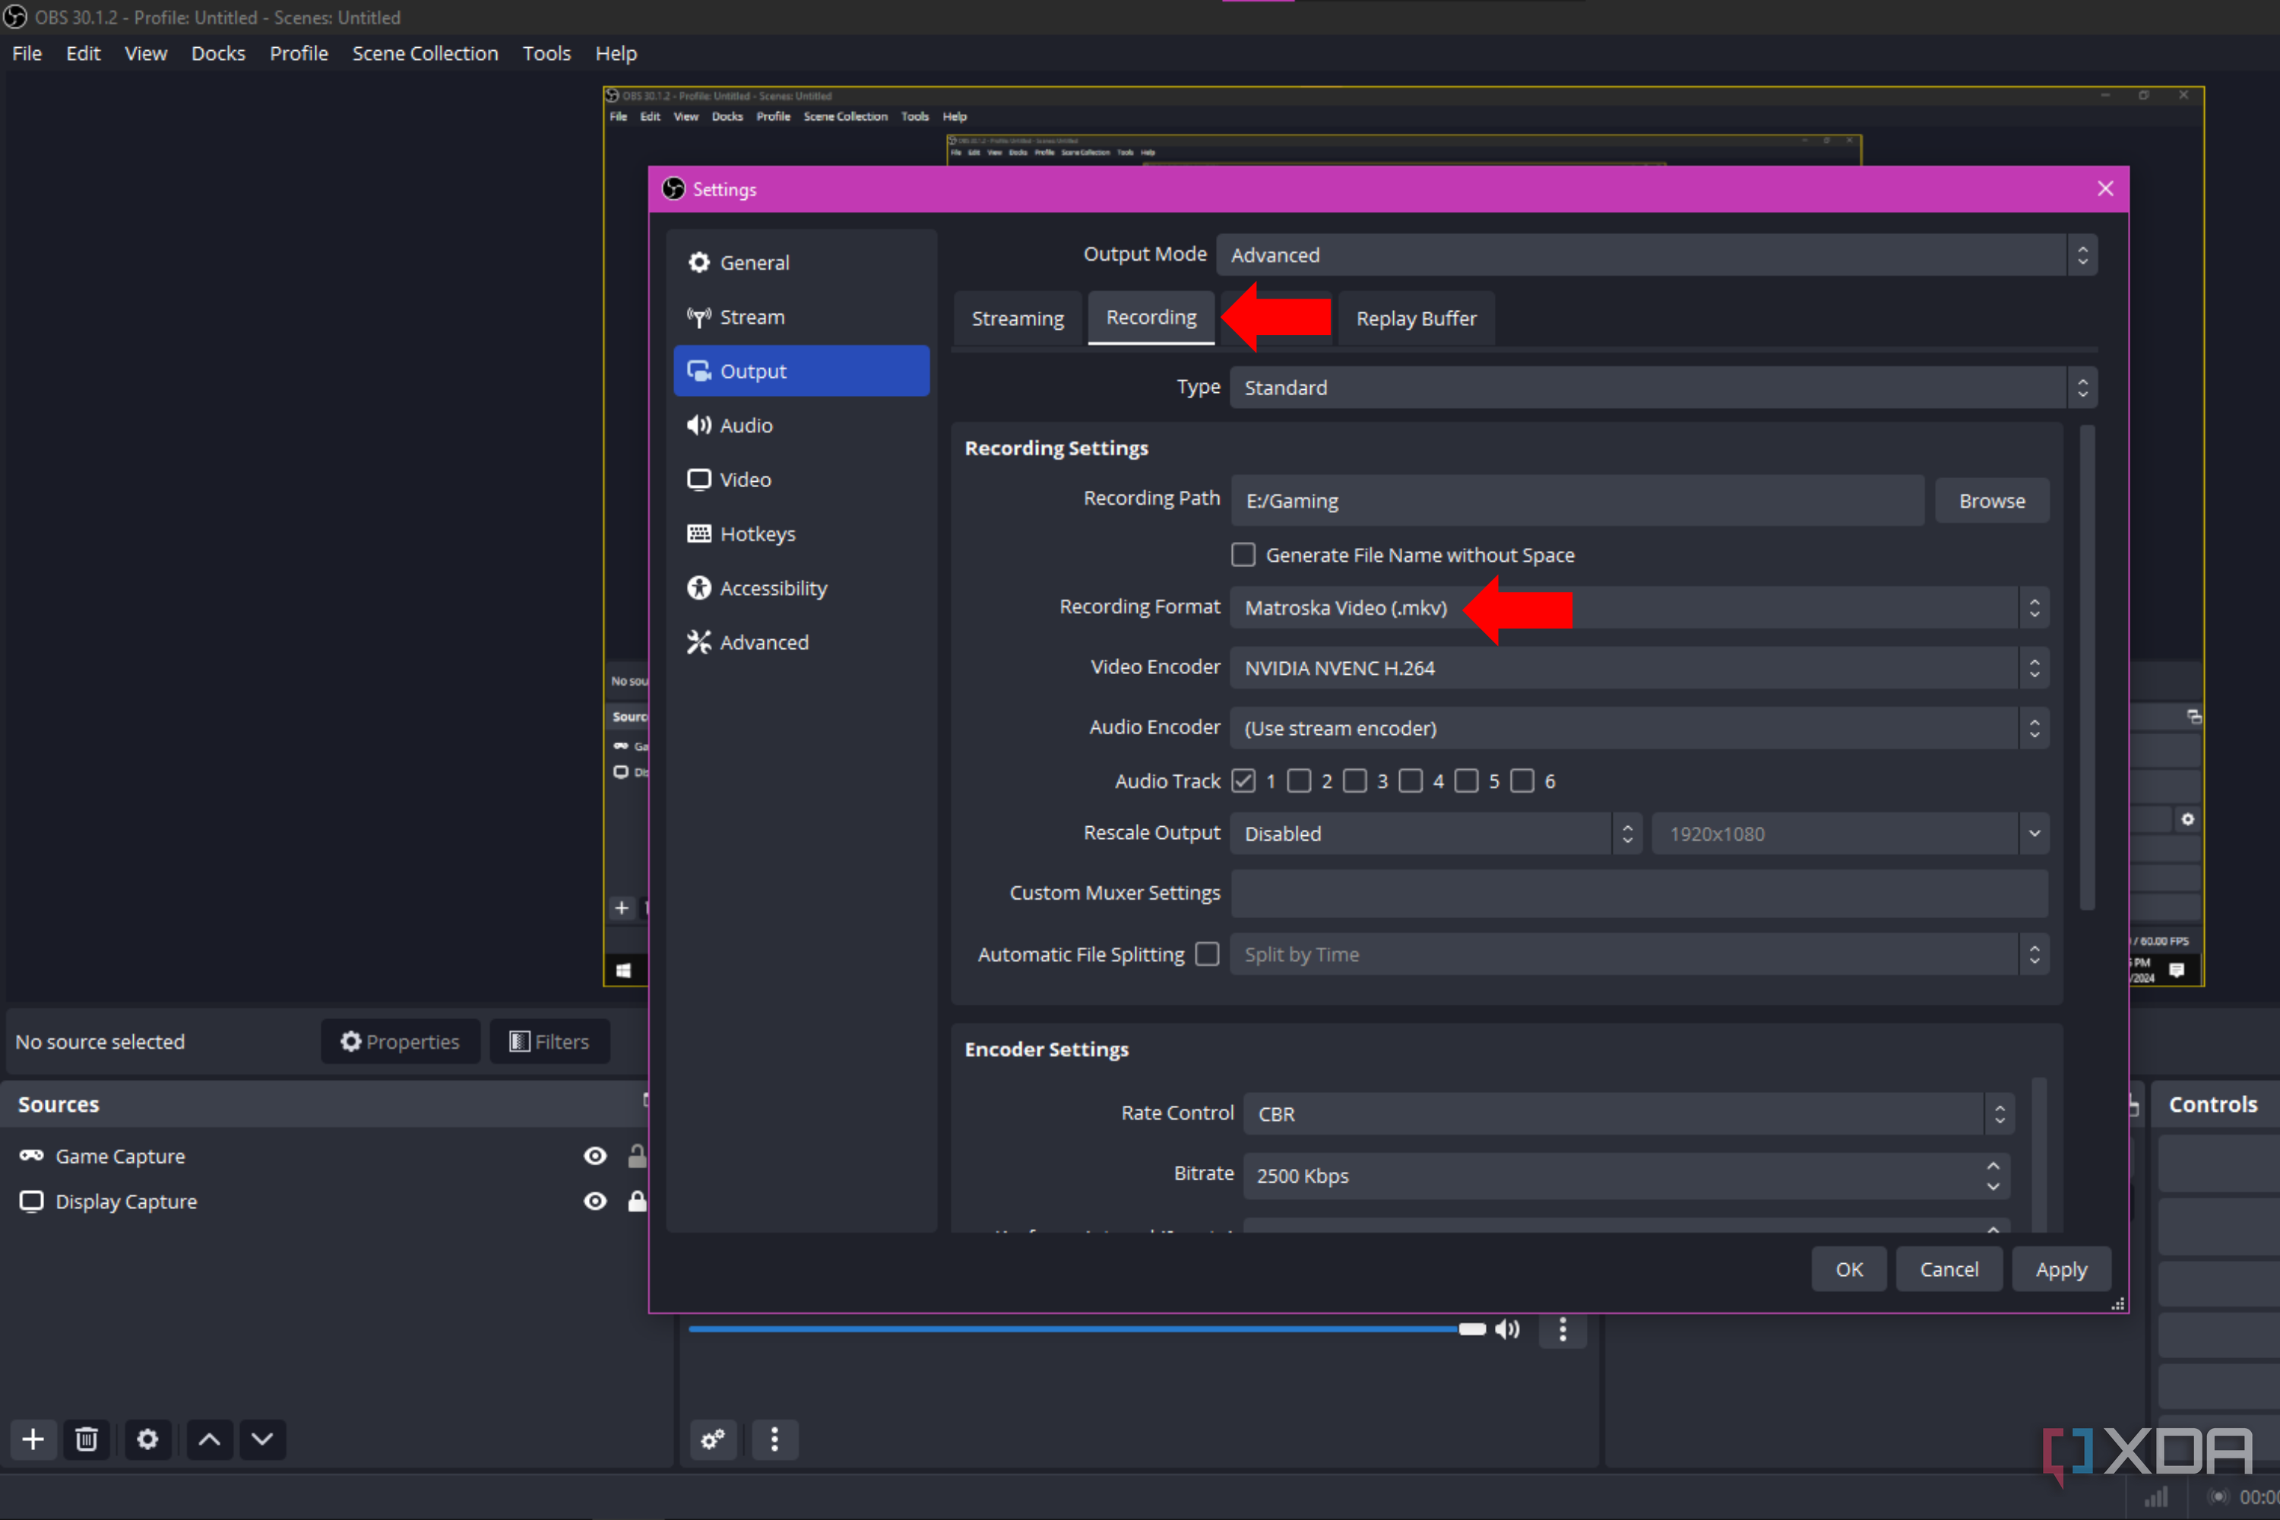This screenshot has height=1520, width=2280.
Task: Delete selected source using the trash icon
Action: point(87,1439)
